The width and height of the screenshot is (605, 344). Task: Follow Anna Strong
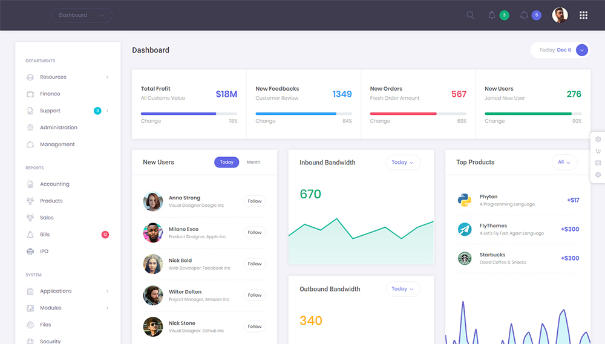(255, 201)
